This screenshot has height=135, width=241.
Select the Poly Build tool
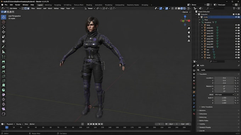pos(4,85)
